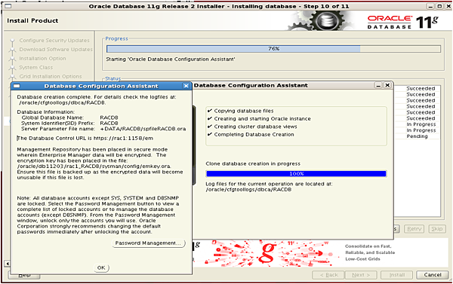Click the Next button in installer
The height and width of the screenshot is (284, 453).
point(361,275)
